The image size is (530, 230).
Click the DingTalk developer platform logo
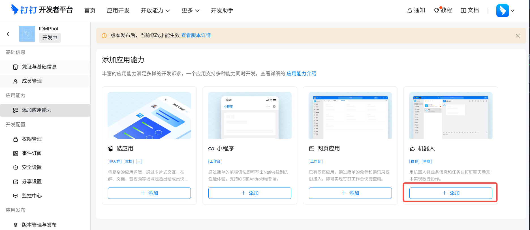(x=42, y=10)
